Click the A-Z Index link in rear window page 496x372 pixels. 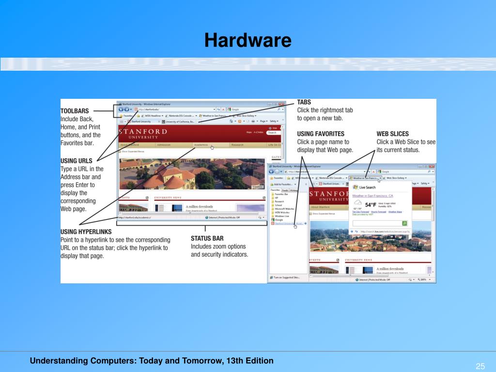point(259,132)
